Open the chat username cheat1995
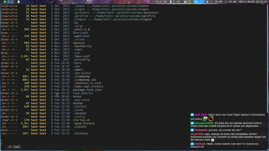The width and height of the screenshot is (269, 151). click(196, 134)
